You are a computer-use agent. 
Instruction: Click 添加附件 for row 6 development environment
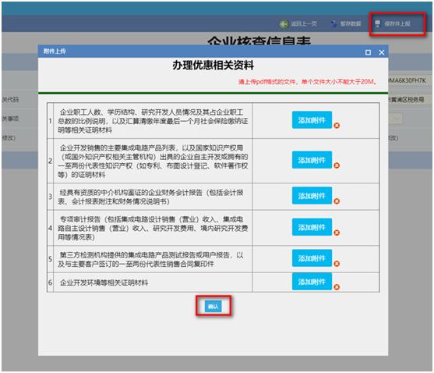[x=312, y=282]
